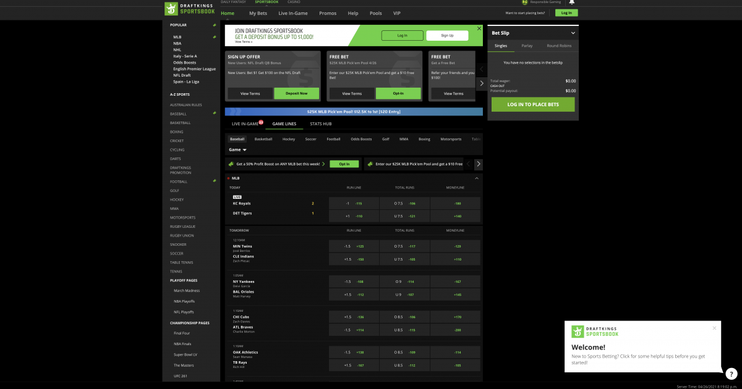Collapse the MLB section using its chevron
This screenshot has width=742, height=389.
477,178
